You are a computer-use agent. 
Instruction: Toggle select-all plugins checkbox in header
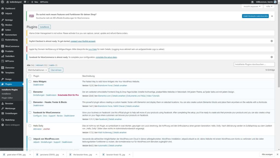[x=30, y=76]
